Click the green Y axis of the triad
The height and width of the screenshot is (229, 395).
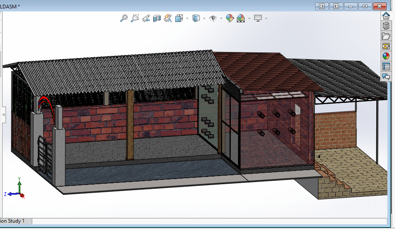(x=20, y=186)
